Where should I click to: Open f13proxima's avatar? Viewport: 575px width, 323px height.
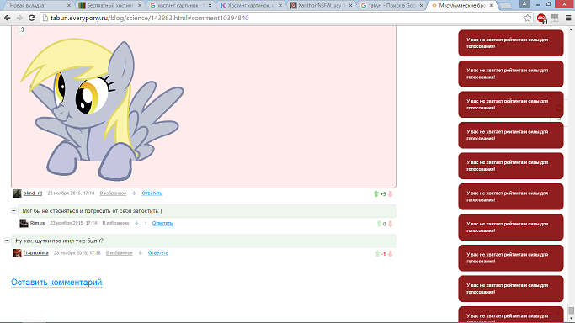tap(17, 253)
